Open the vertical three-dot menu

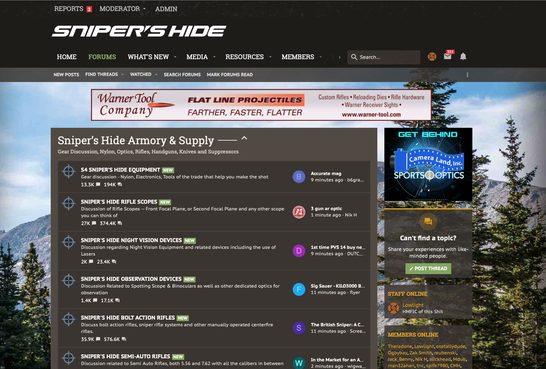click(x=467, y=75)
